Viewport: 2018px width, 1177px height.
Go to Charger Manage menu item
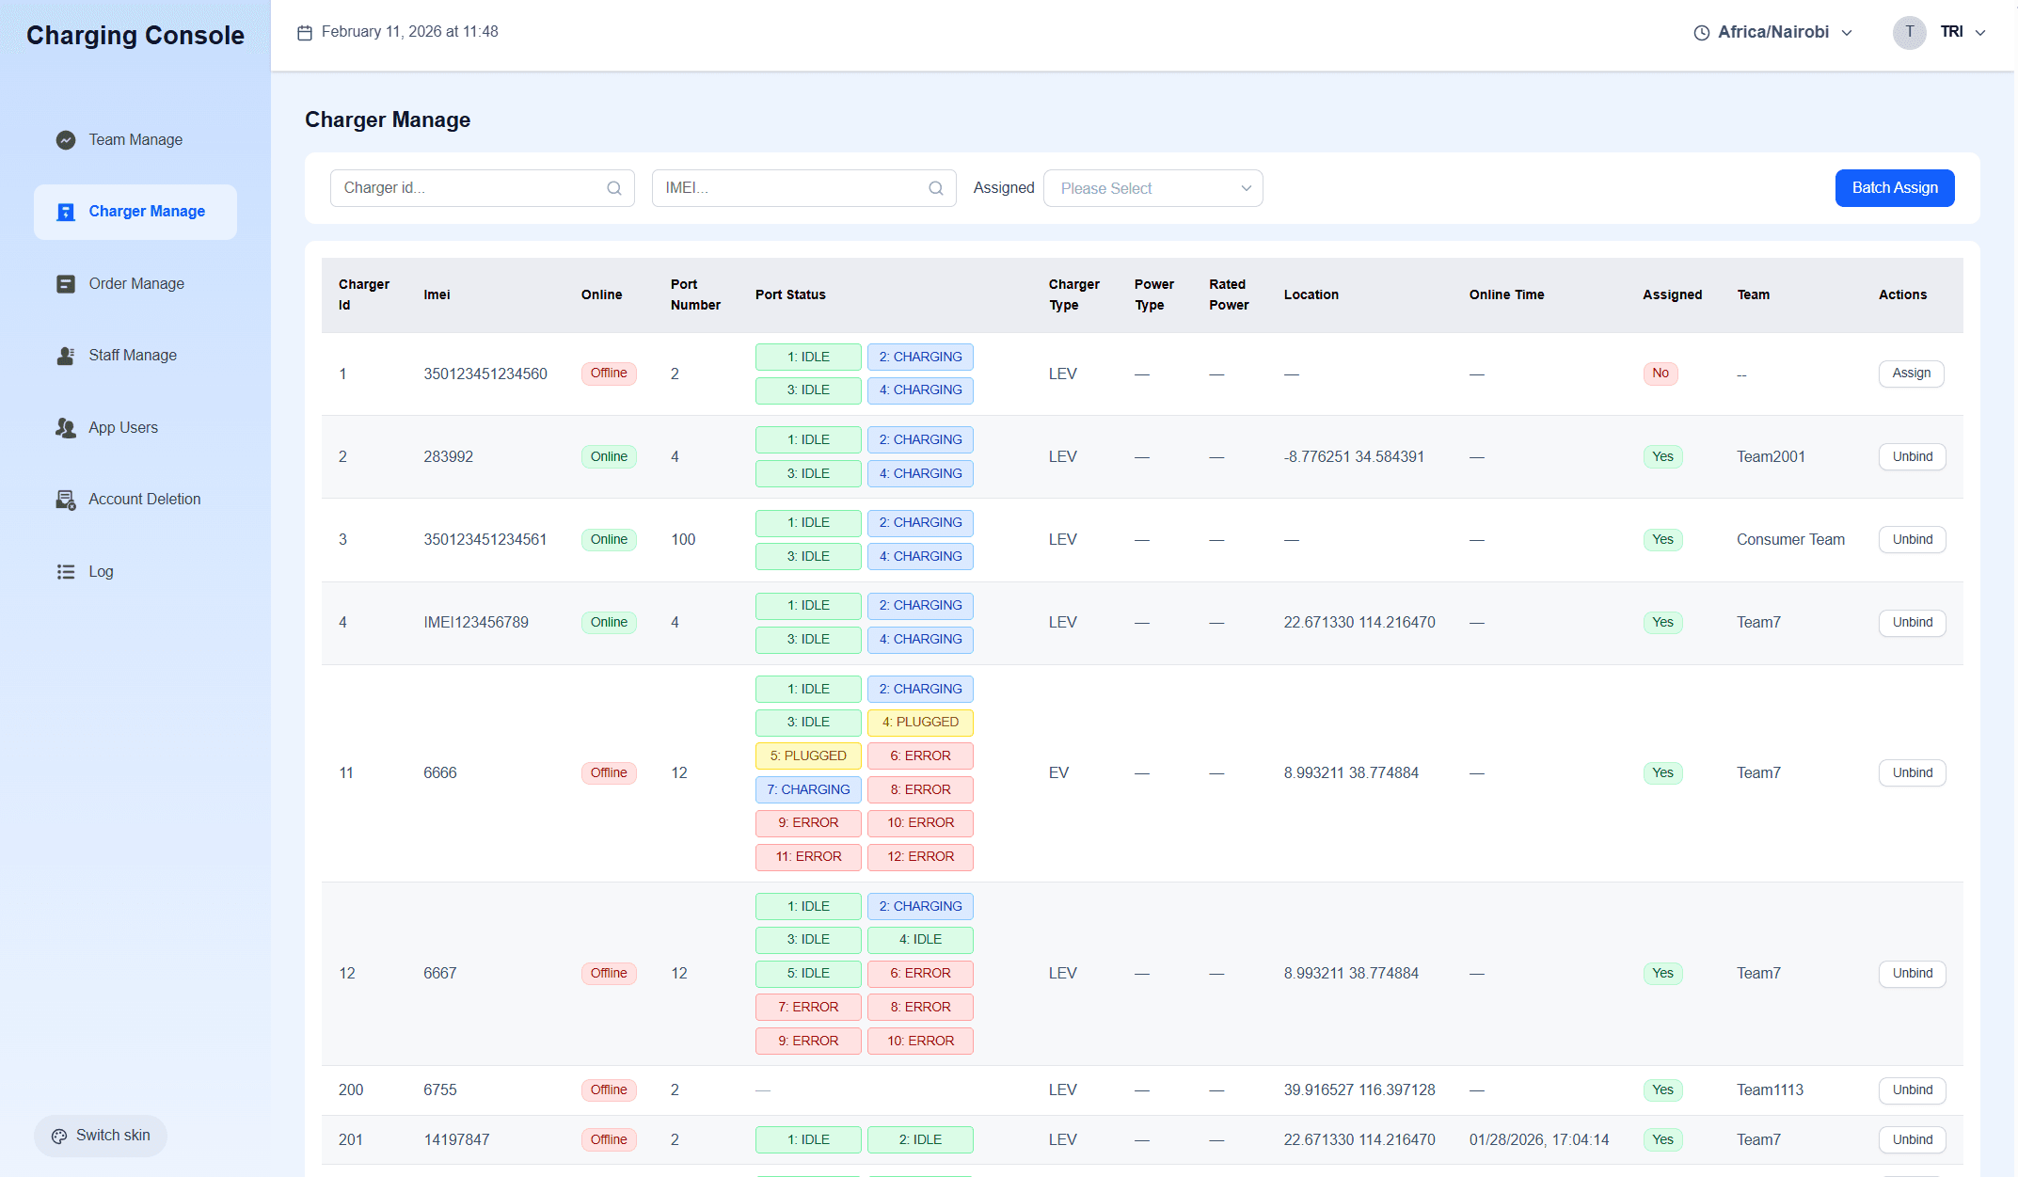tap(146, 212)
